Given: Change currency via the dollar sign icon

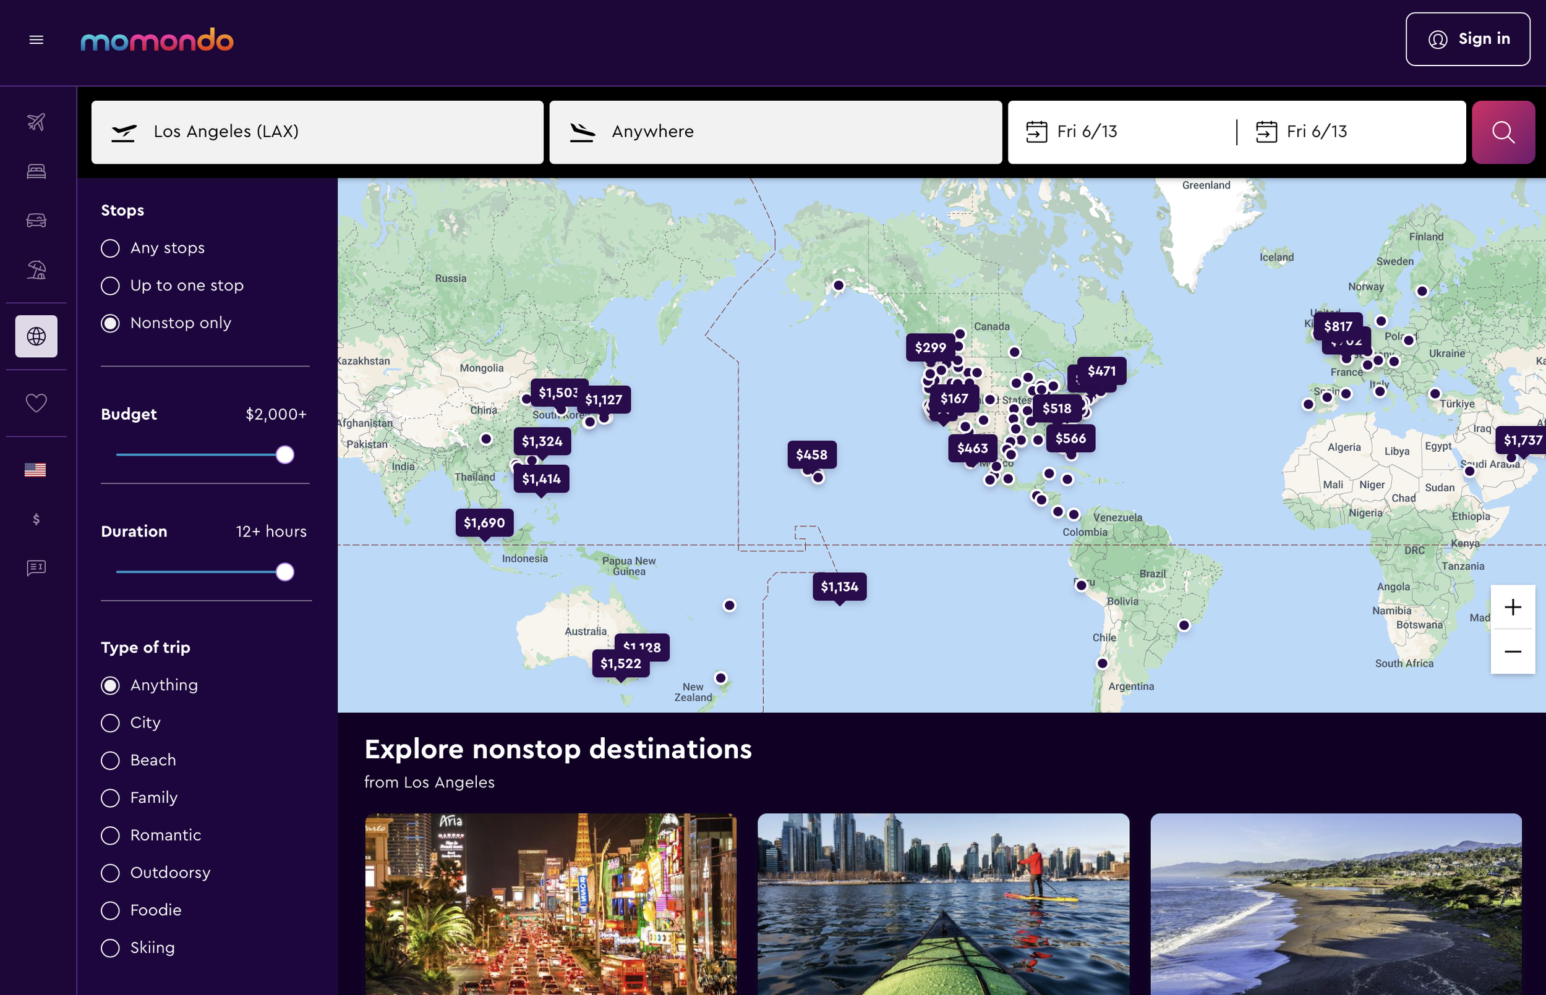Looking at the screenshot, I should click(x=36, y=519).
